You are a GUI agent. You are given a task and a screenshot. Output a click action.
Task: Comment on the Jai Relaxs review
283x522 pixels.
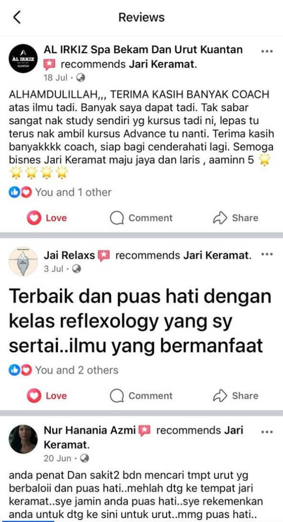pos(141,396)
